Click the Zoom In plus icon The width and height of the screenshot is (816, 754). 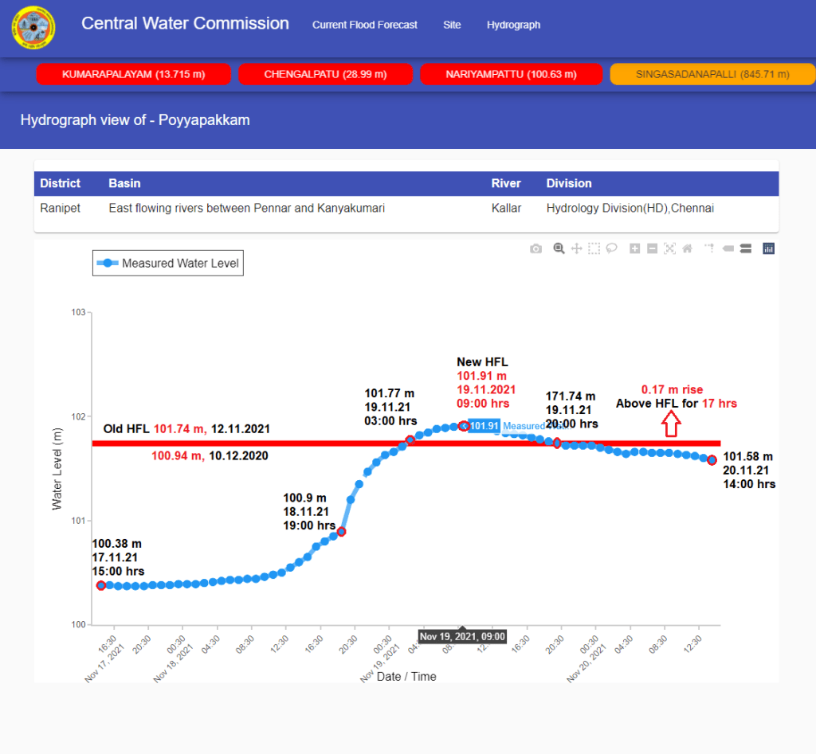tap(635, 248)
